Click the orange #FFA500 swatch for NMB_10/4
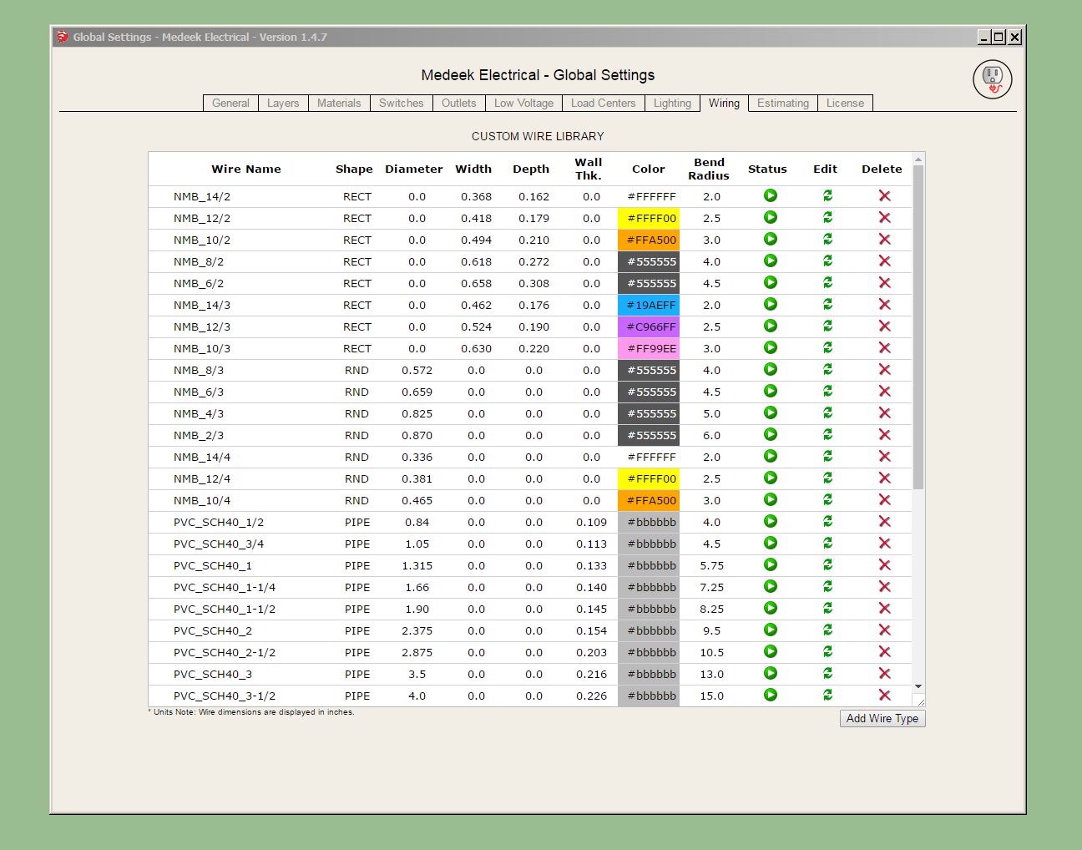The height and width of the screenshot is (850, 1082). [649, 500]
